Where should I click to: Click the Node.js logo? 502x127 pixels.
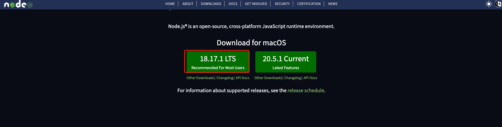point(18,4)
